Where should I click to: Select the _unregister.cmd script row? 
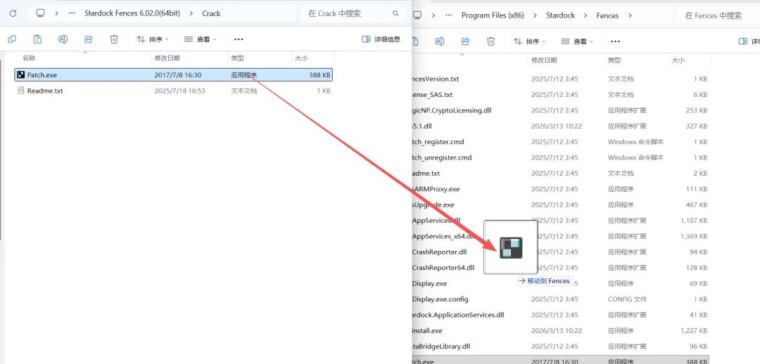(561, 157)
